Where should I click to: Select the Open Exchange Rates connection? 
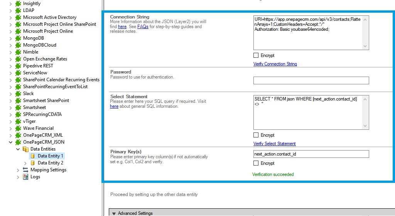click(x=45, y=59)
